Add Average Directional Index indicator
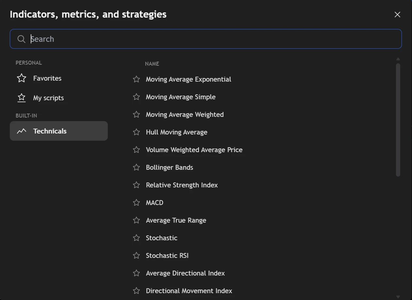This screenshot has width=412, height=300. pos(186,273)
